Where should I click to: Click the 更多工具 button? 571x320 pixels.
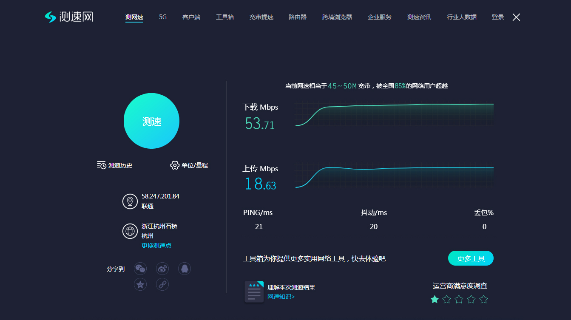coord(471,258)
